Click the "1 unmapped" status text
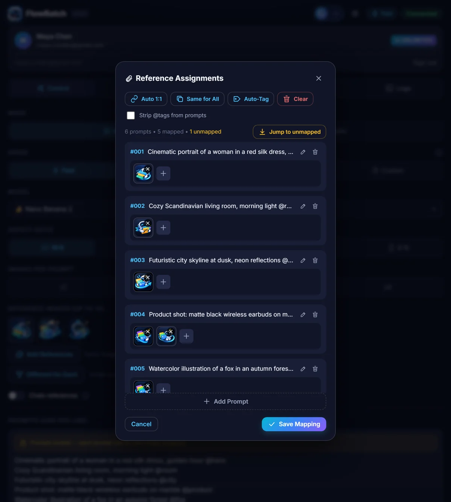Screen dimensions: 451x502 (x=205, y=132)
